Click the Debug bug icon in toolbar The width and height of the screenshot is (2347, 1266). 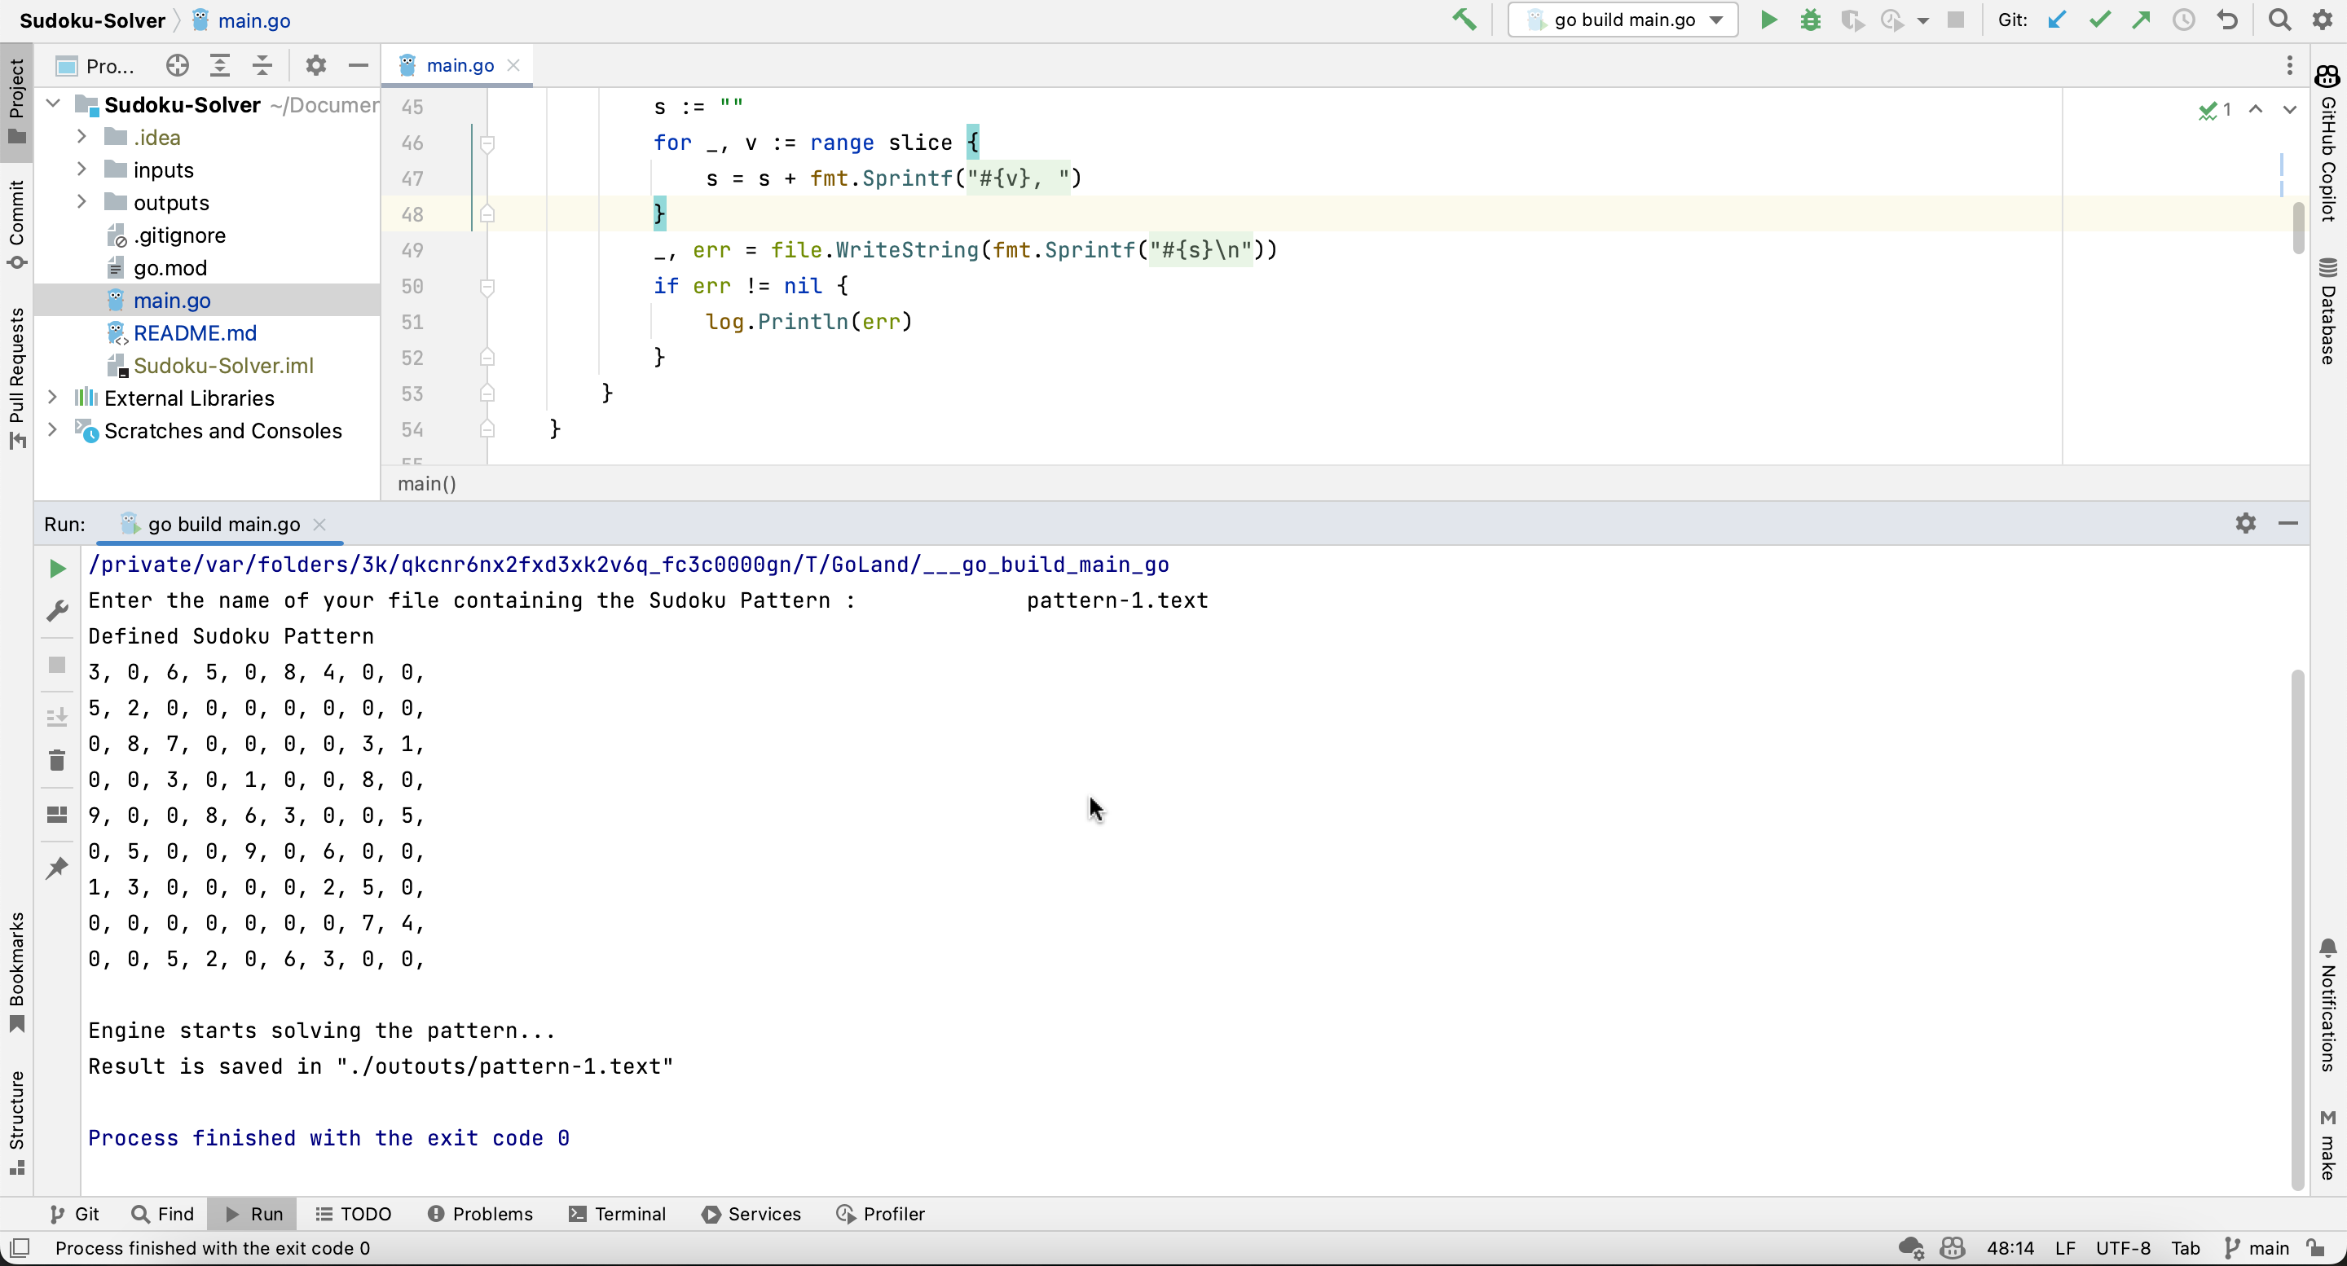(1809, 20)
